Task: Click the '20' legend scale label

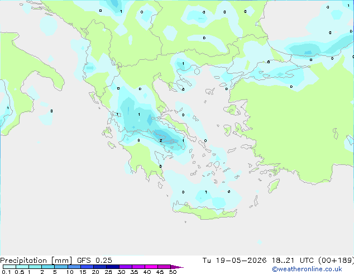Action: click(x=95, y=272)
